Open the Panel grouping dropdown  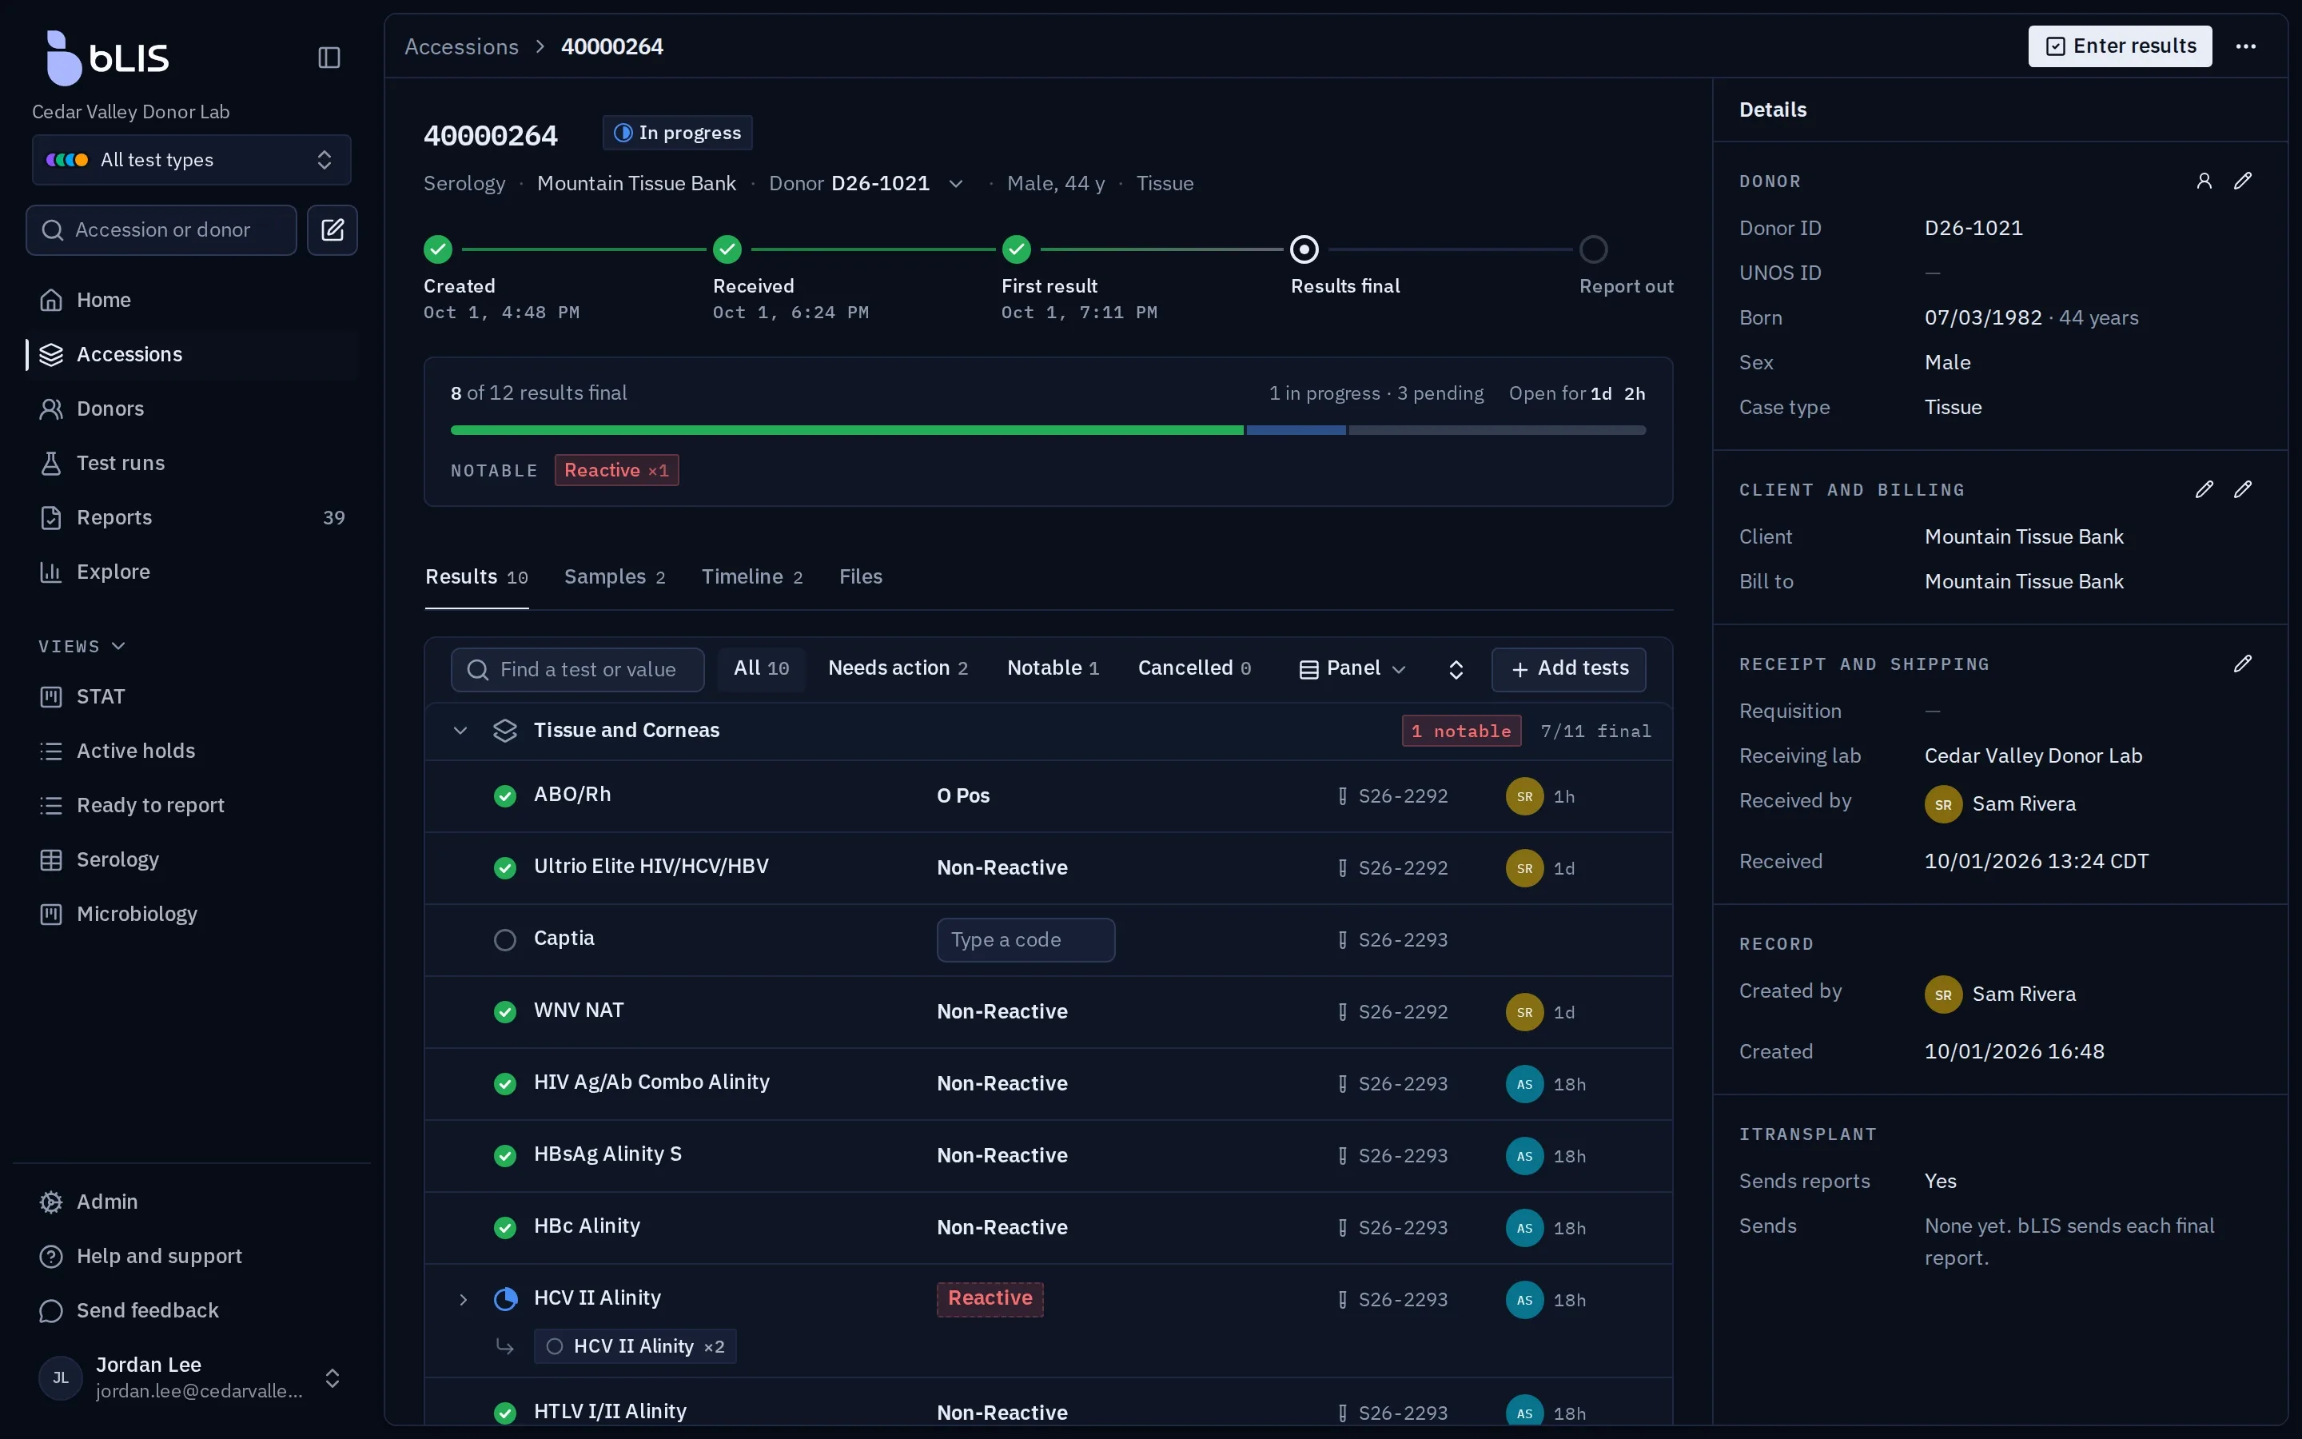pos(1352,669)
